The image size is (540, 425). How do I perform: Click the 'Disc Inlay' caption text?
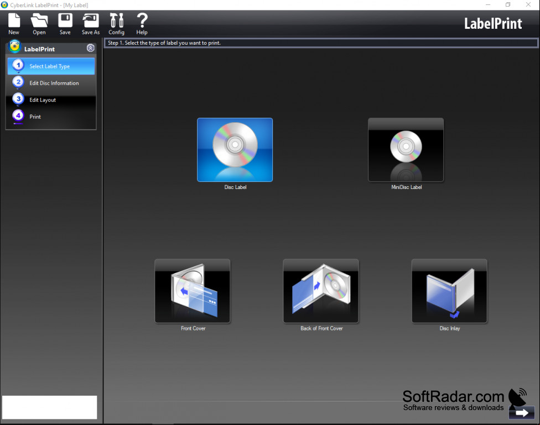point(450,328)
